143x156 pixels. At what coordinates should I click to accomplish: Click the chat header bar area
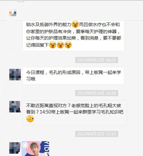[71, 10]
